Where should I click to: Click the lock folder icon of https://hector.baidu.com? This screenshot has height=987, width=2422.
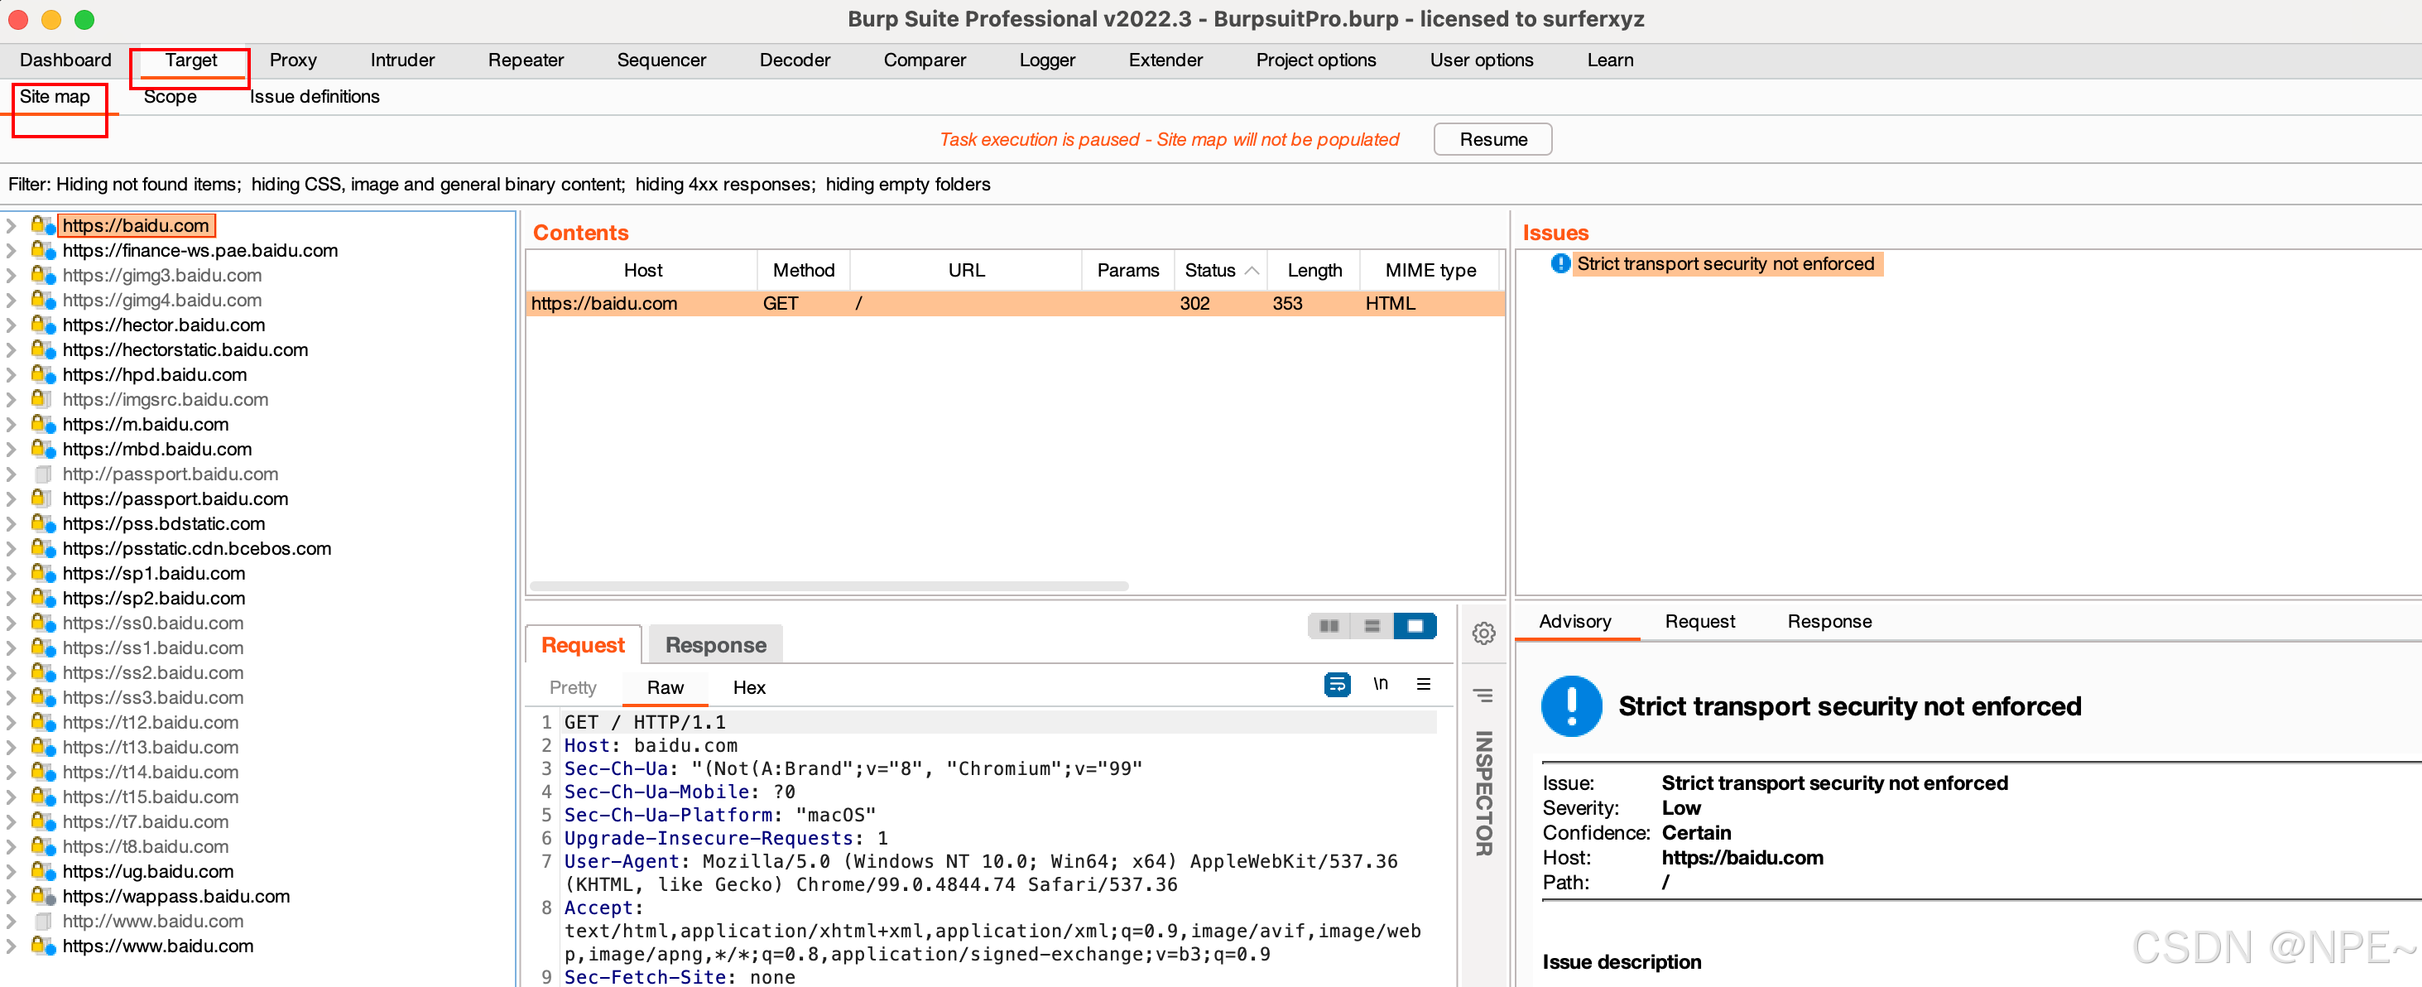(x=42, y=325)
